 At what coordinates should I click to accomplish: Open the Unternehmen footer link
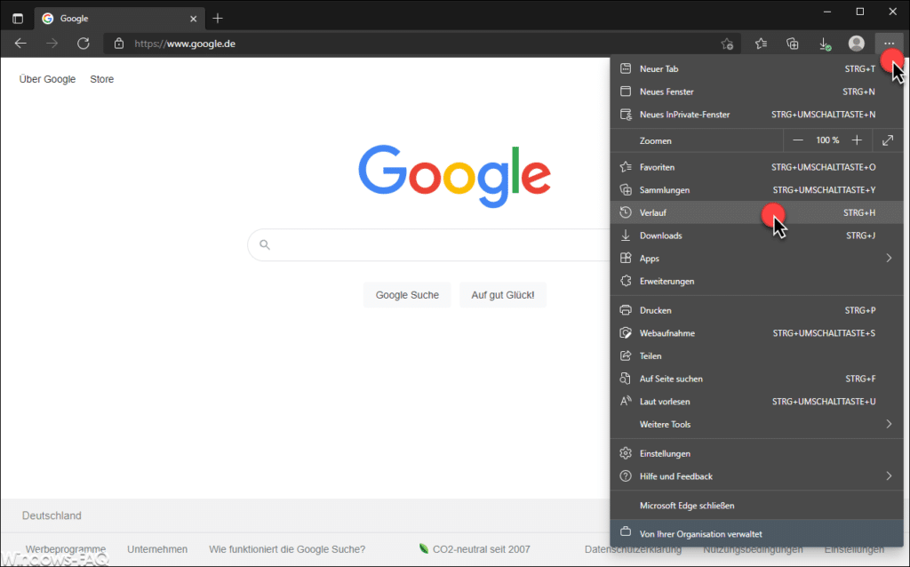click(157, 549)
